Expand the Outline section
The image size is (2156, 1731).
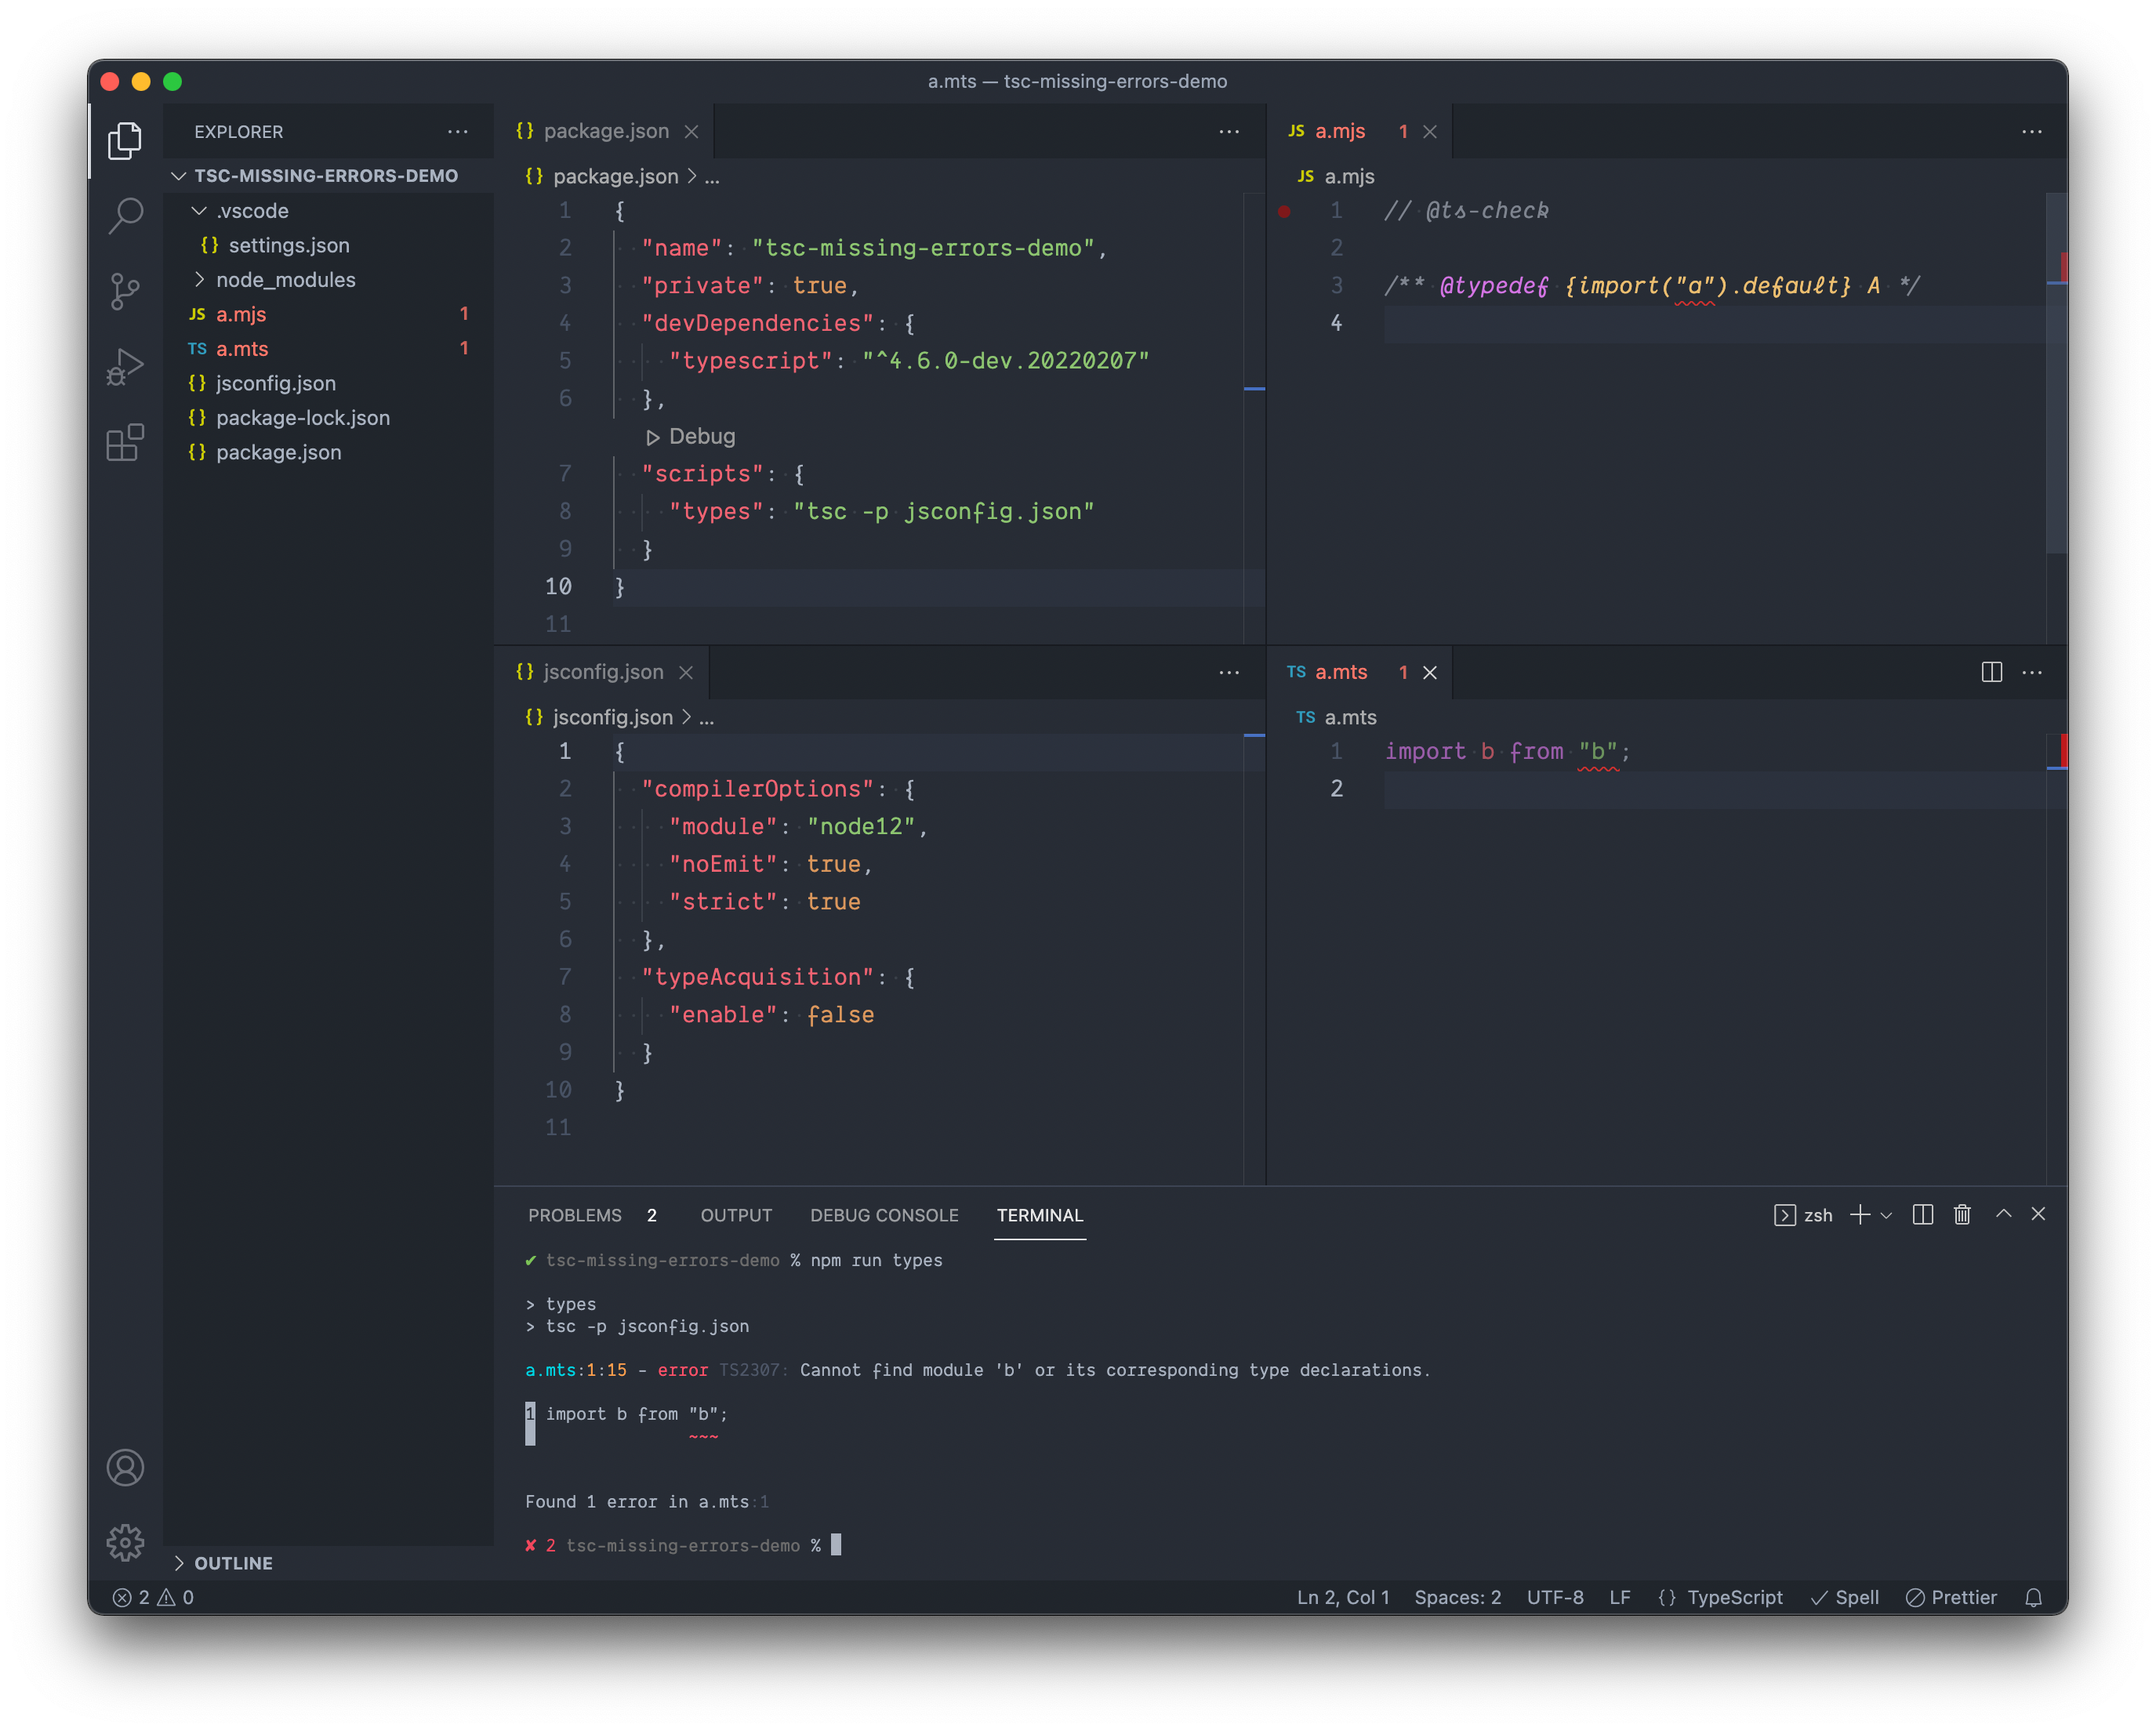pos(232,1562)
